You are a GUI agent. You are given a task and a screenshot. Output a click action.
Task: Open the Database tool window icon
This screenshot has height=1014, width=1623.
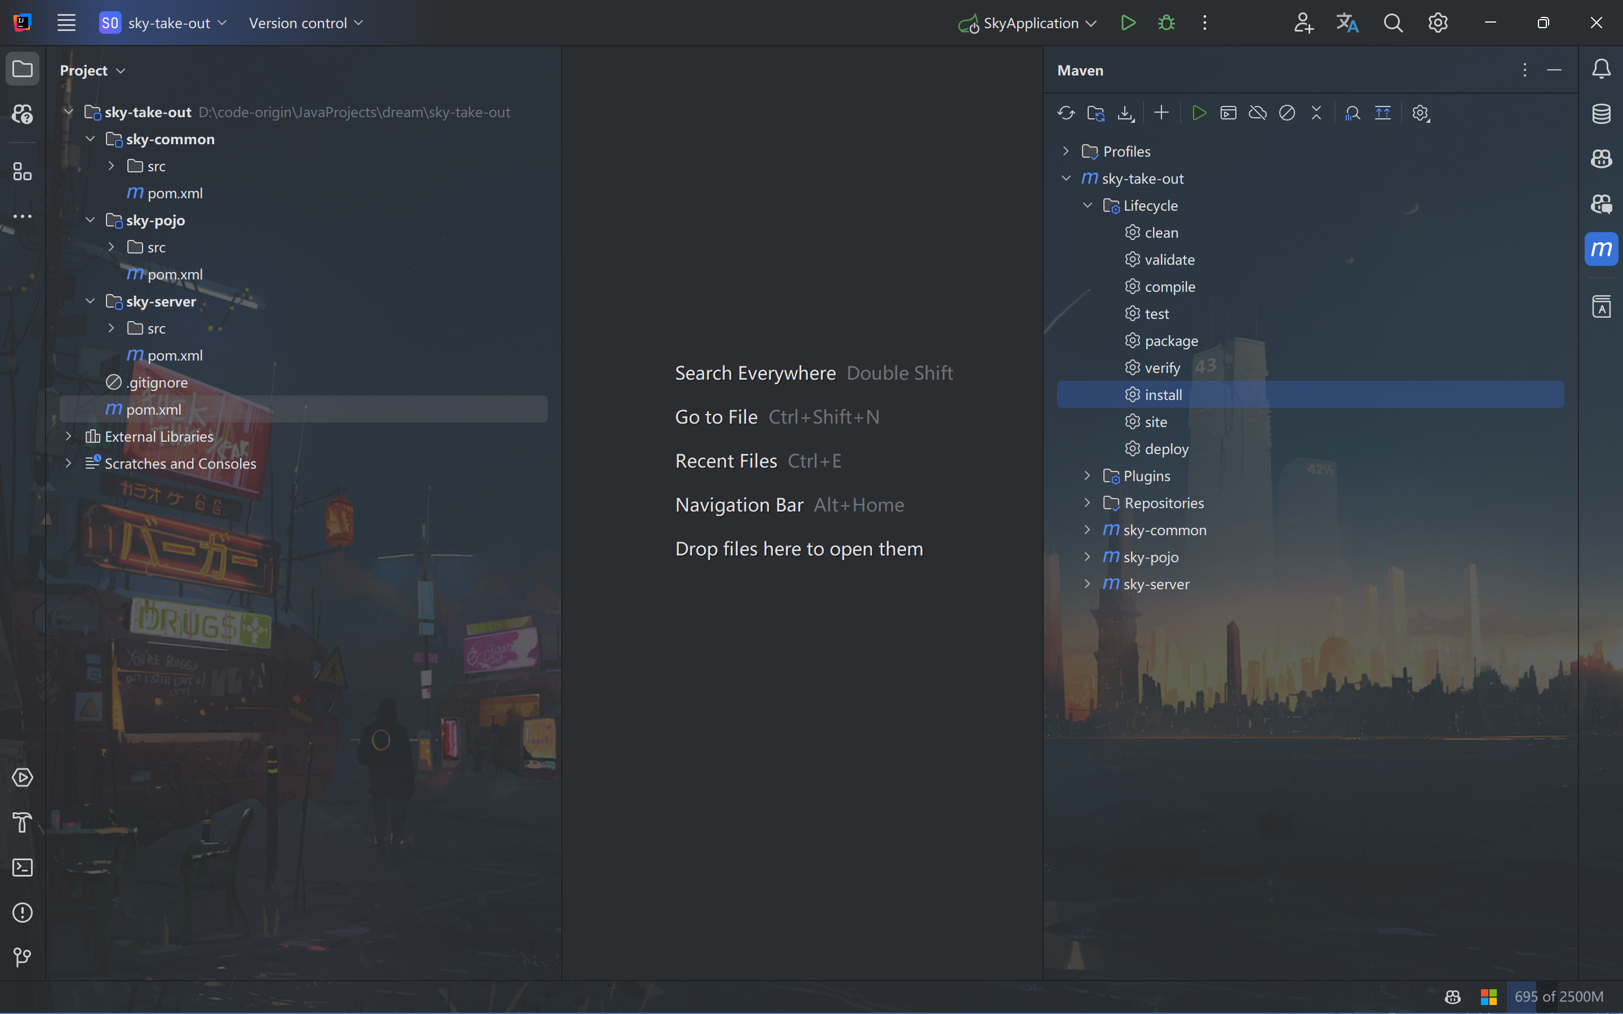pyautogui.click(x=1601, y=113)
